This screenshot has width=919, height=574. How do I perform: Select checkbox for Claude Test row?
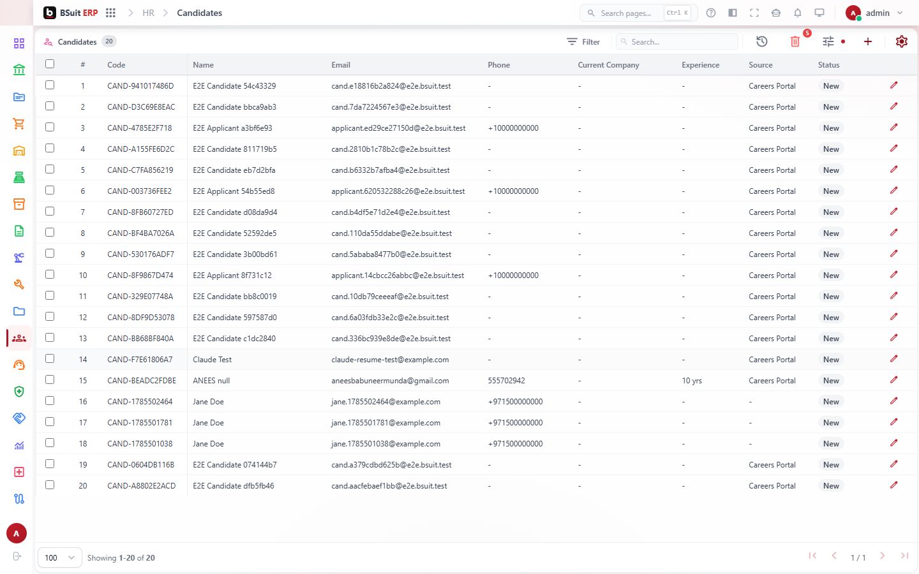pos(50,358)
